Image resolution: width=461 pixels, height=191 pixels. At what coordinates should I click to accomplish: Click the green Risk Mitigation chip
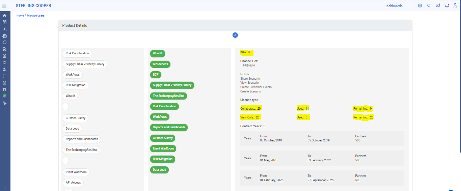coord(163,159)
